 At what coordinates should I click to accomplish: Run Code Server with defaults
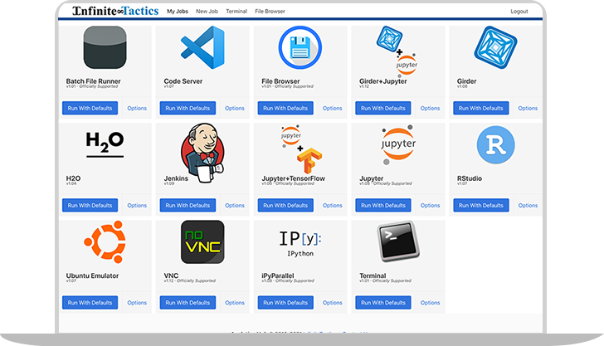pyautogui.click(x=188, y=108)
